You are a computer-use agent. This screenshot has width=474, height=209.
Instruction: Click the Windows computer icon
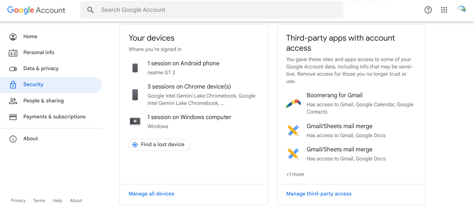point(135,122)
